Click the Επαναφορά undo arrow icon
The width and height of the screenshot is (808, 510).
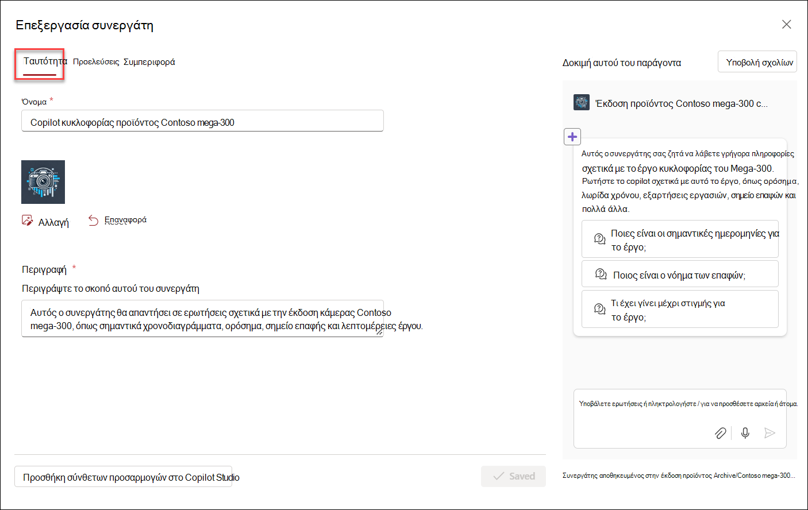(93, 221)
